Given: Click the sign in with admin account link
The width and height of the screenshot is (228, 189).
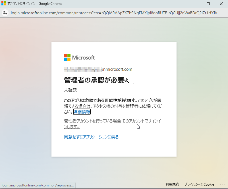Looking at the screenshot, I should click(112, 124).
